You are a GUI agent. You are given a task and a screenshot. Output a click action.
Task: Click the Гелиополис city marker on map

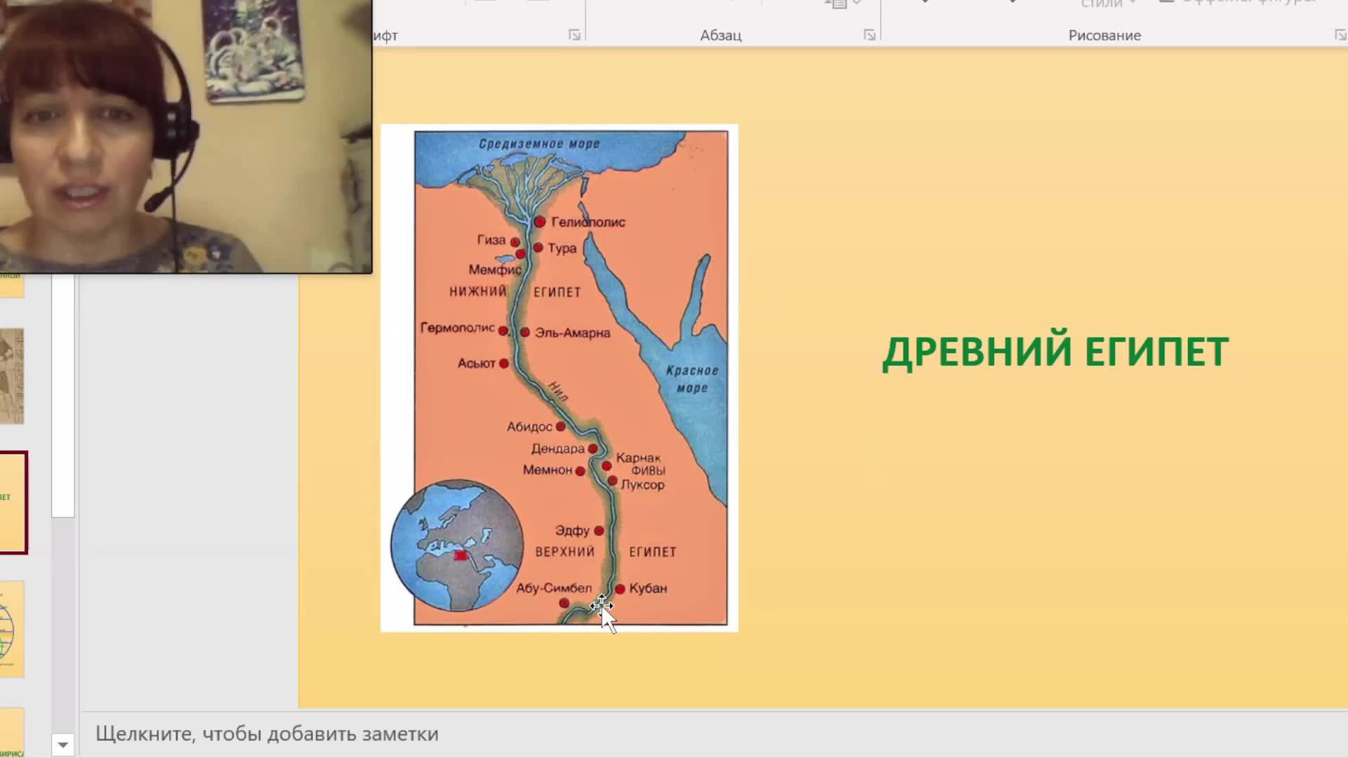click(x=539, y=222)
